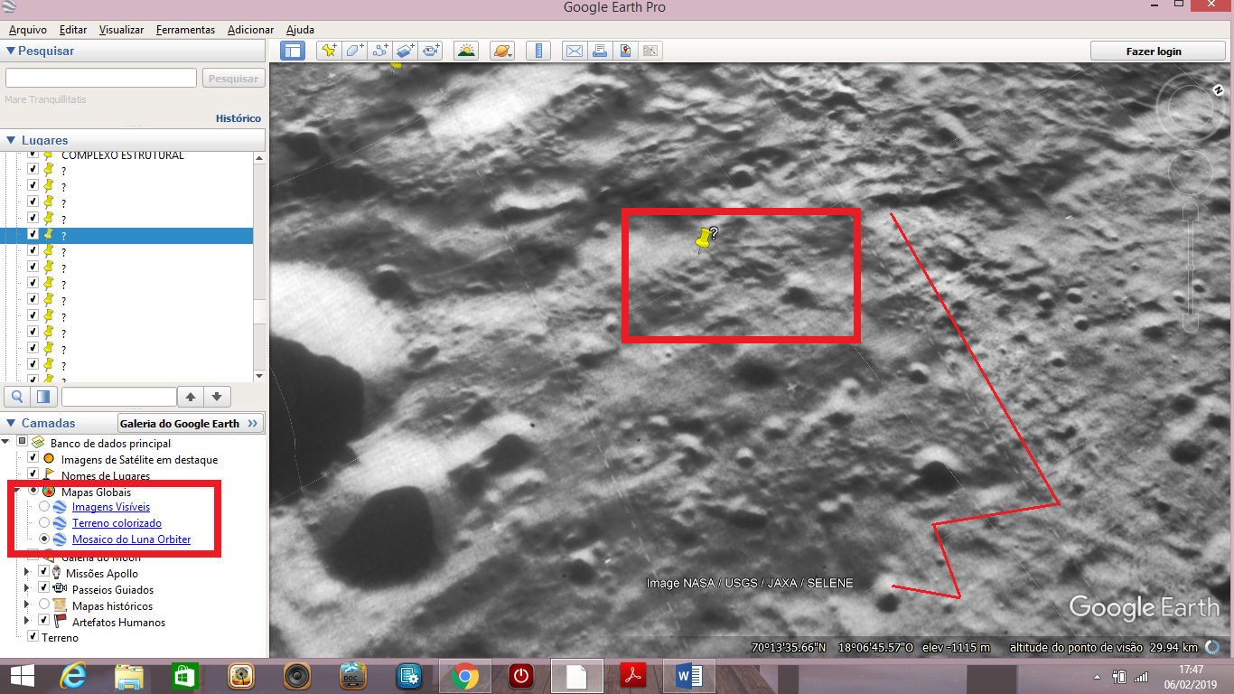The width and height of the screenshot is (1234, 694).
Task: Click into the Pesquisar search input field
Action: (x=101, y=79)
